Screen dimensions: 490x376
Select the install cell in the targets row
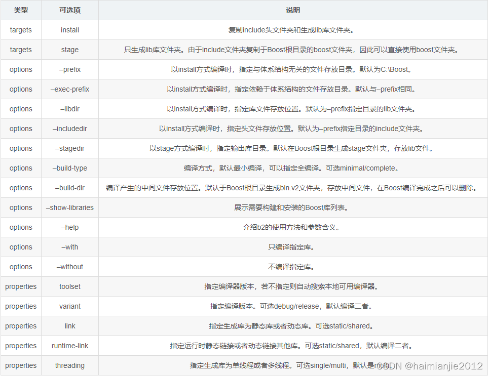click(x=69, y=30)
